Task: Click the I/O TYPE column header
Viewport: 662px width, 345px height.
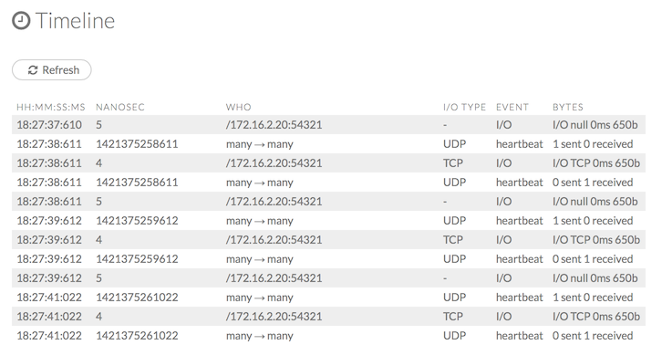Action: pos(464,107)
